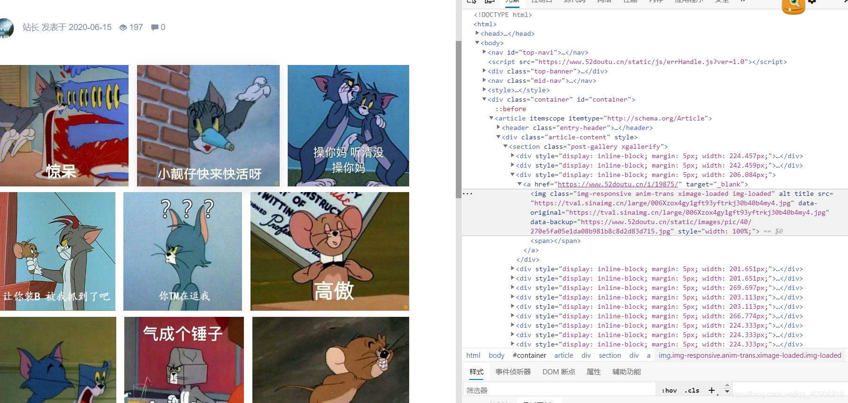Follow the https://www.52doutu.cn/i/19875/ href link
The image size is (848, 403).
click(618, 184)
